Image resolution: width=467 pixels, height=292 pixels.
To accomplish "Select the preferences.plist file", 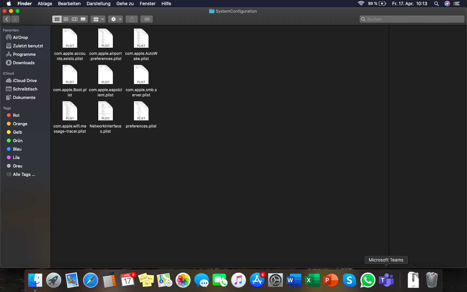I will pyautogui.click(x=141, y=111).
